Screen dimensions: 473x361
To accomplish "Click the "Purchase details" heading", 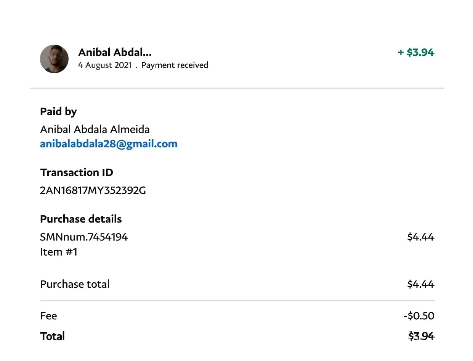I will coord(81,219).
